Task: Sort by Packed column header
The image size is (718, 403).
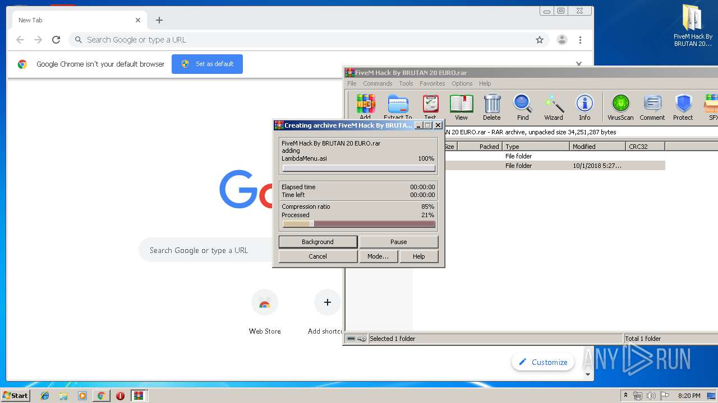Action: tap(480, 147)
